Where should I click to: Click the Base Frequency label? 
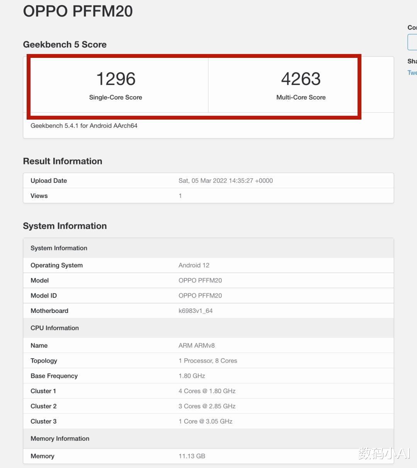coord(54,376)
